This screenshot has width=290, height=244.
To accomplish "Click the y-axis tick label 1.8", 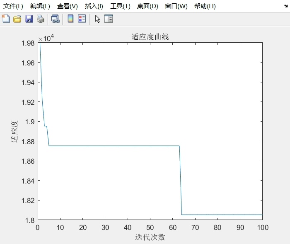I will 30,220.
